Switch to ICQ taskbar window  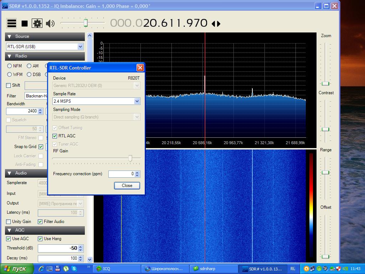(x=117, y=269)
